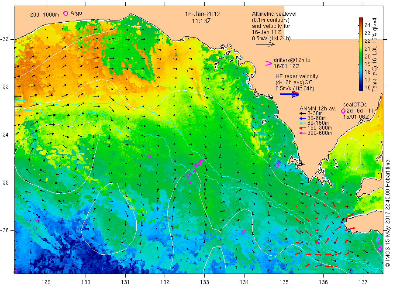Click the Argo legend circle marker
This screenshot has height=288, width=393.
(x=65, y=13)
